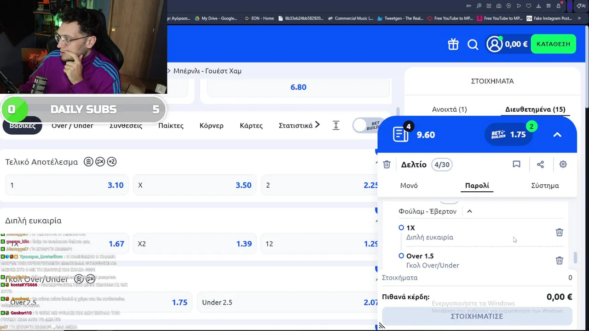
Task: Open the gift promotions icon
Action: (453, 44)
